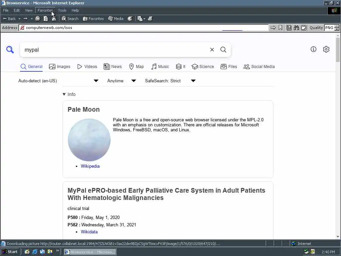Click the address bar URL field
341x256 pixels.
tap(144, 28)
